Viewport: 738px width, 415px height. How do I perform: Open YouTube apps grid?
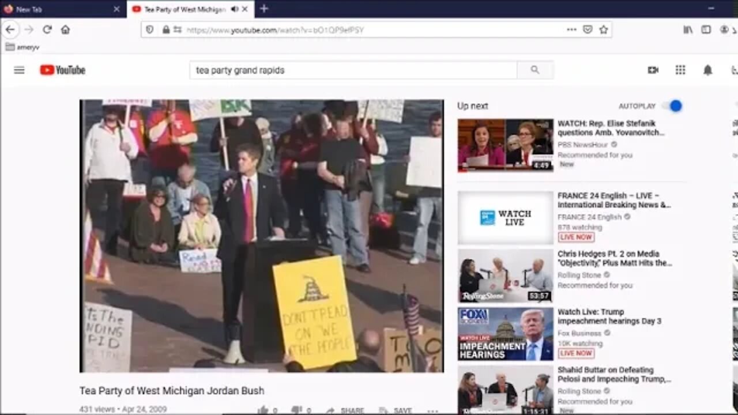[680, 70]
